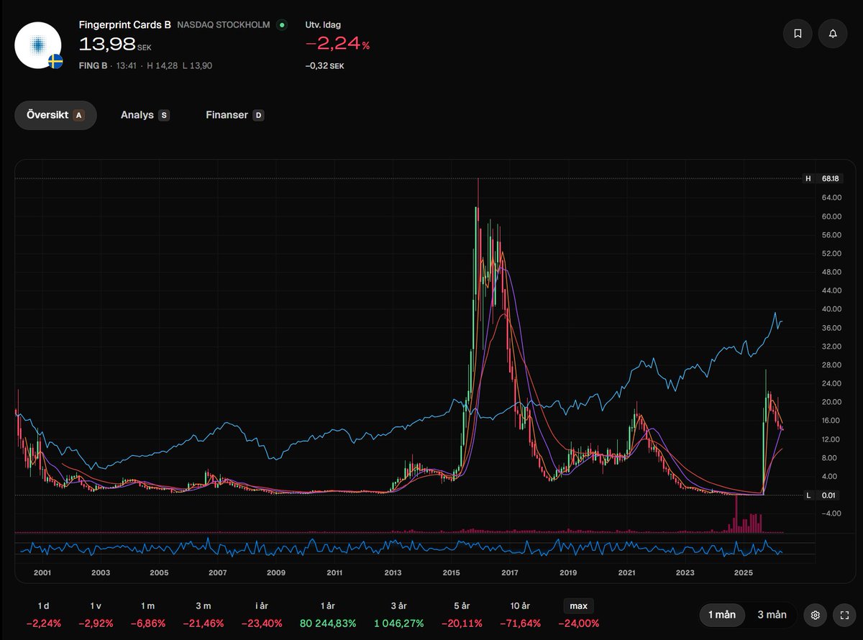Click the bookmark watchlist icon

coord(798,34)
